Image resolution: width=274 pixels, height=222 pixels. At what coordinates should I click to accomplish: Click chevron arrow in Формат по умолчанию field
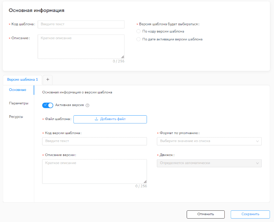[x=257, y=141]
